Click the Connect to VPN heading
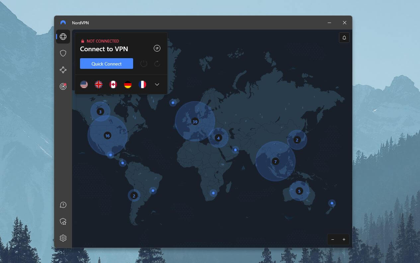The height and width of the screenshot is (263, 420). (x=104, y=49)
